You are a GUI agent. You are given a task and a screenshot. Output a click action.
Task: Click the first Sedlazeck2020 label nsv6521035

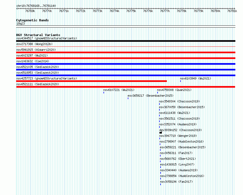point(38,67)
